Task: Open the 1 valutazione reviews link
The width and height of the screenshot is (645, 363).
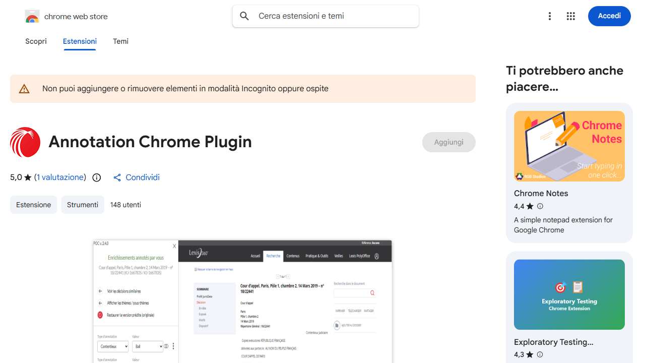Action: (x=60, y=177)
